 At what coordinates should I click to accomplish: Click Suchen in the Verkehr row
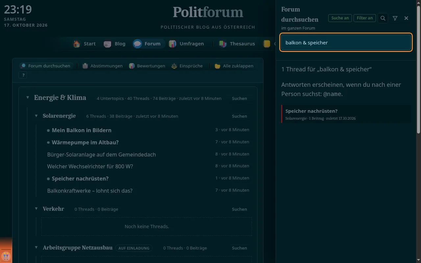(x=239, y=209)
